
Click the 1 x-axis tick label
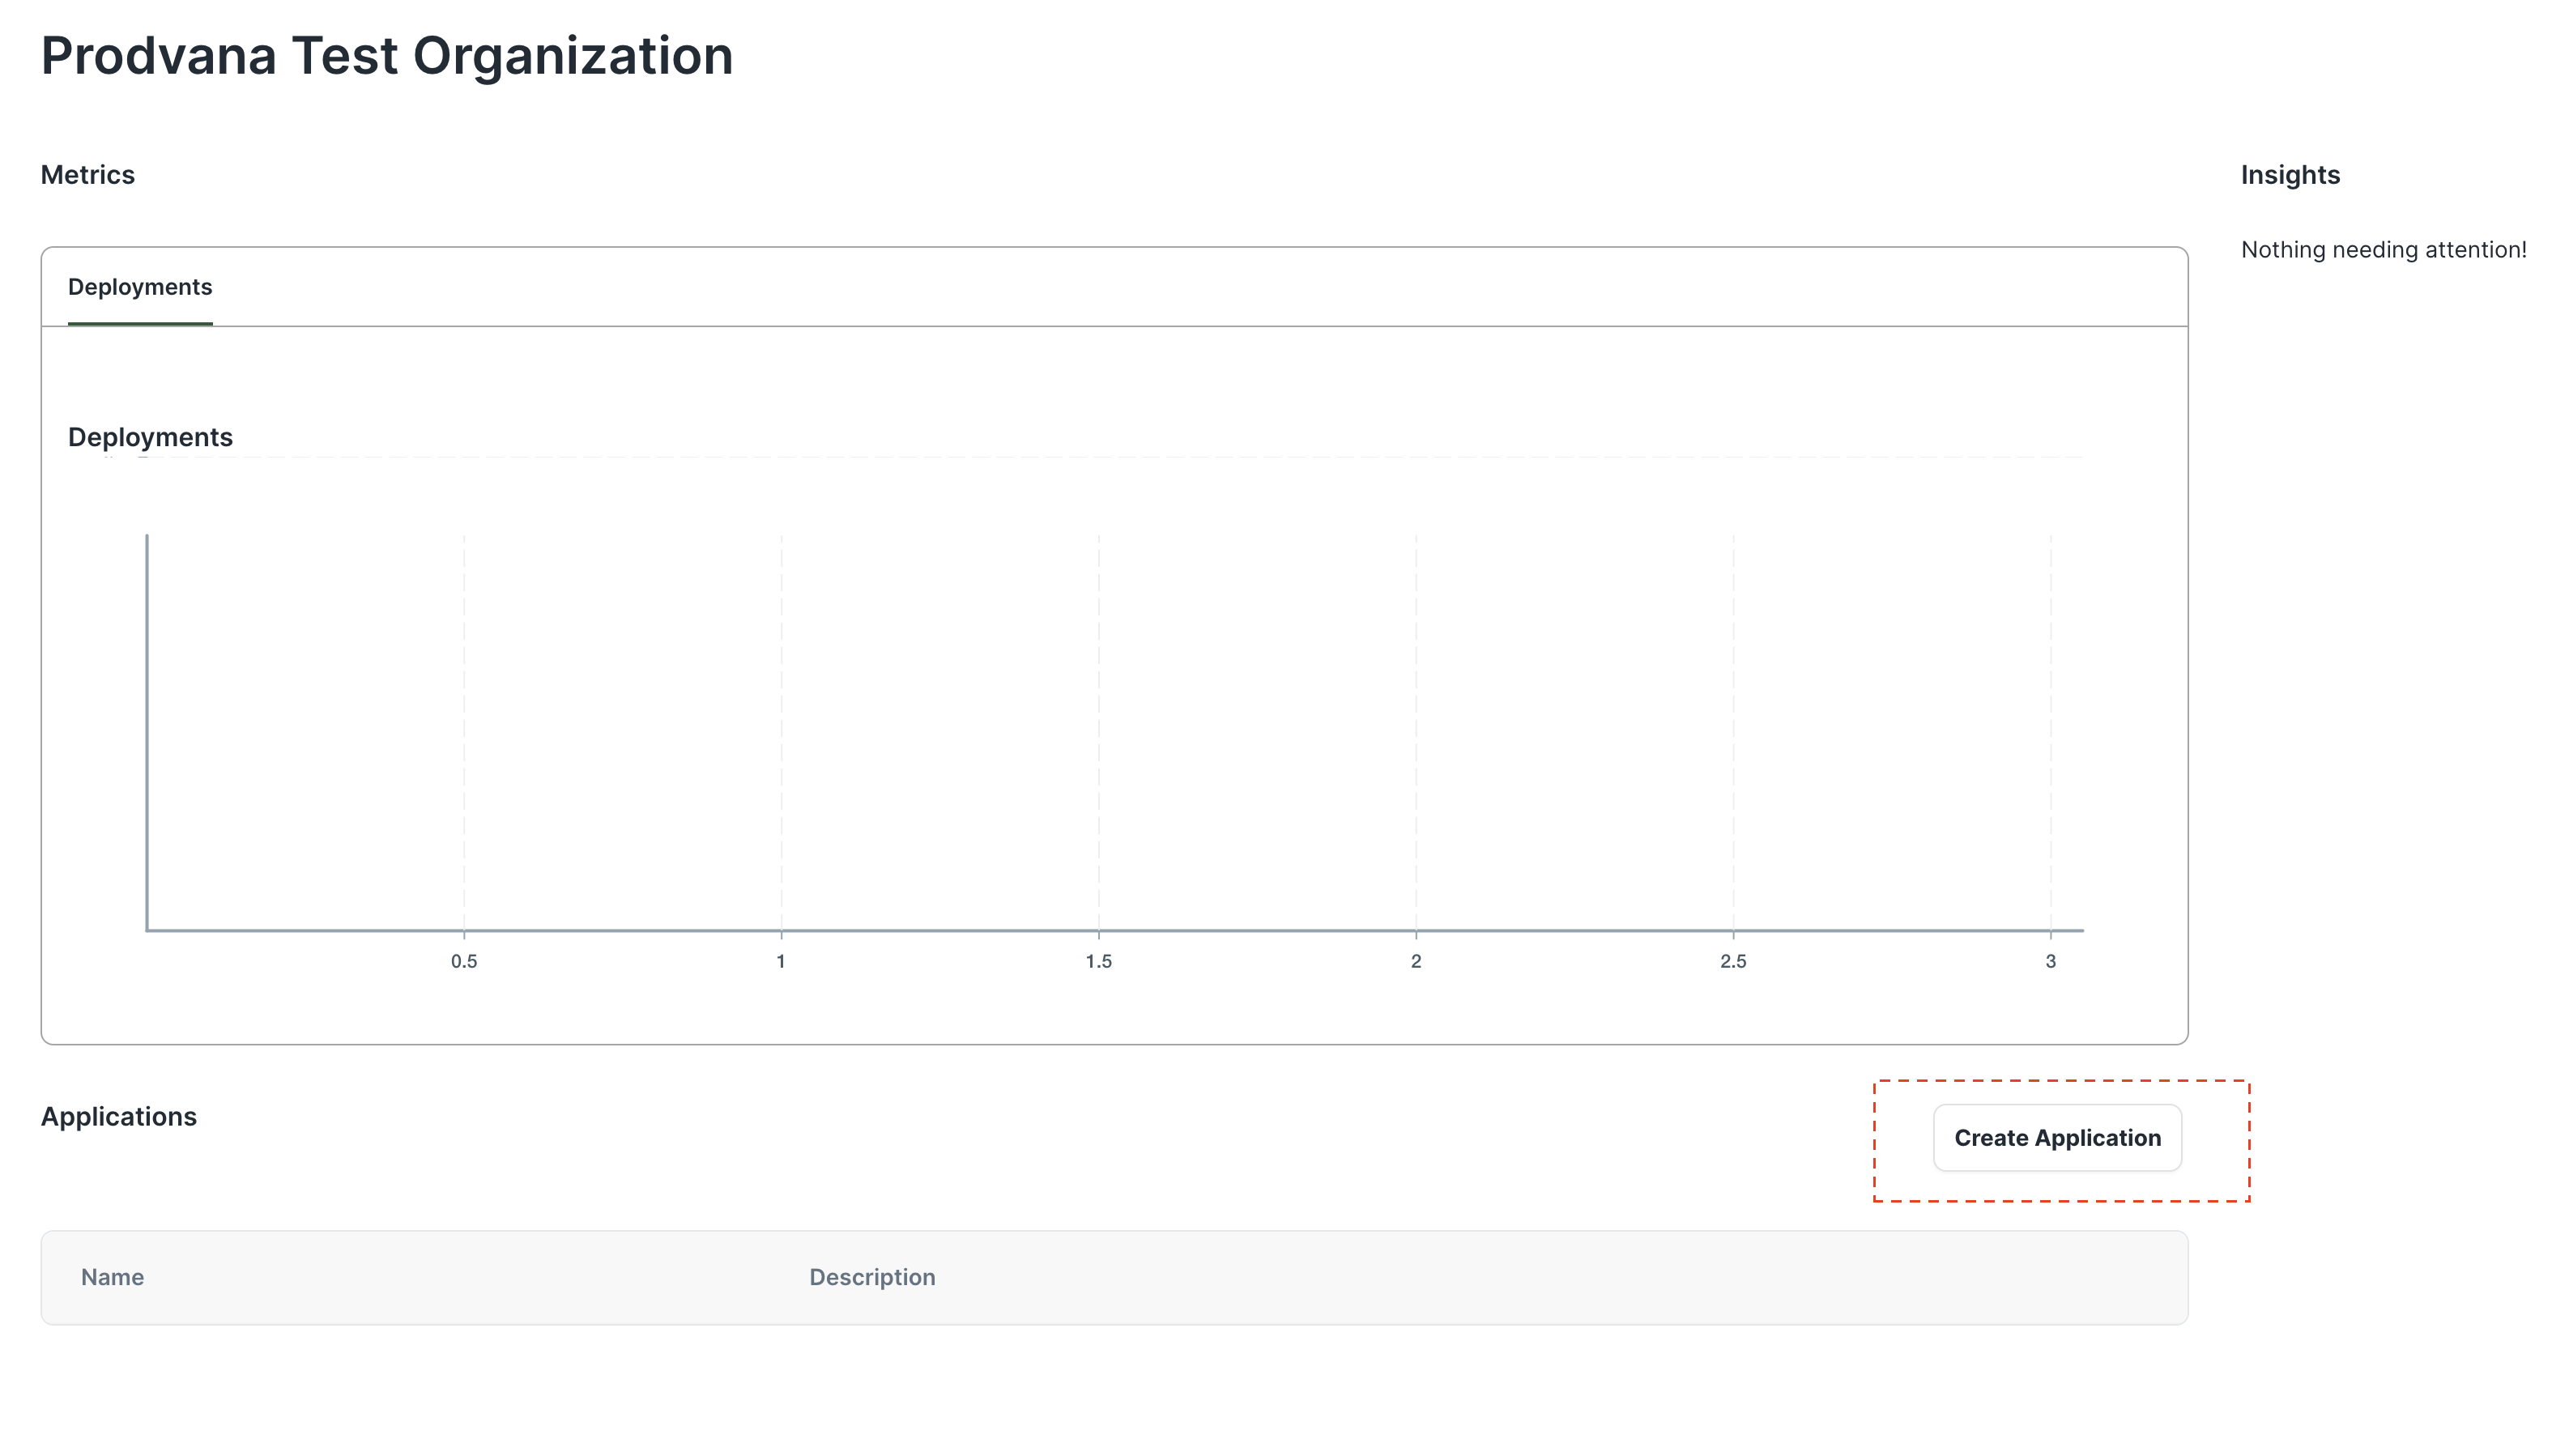coord(781,961)
